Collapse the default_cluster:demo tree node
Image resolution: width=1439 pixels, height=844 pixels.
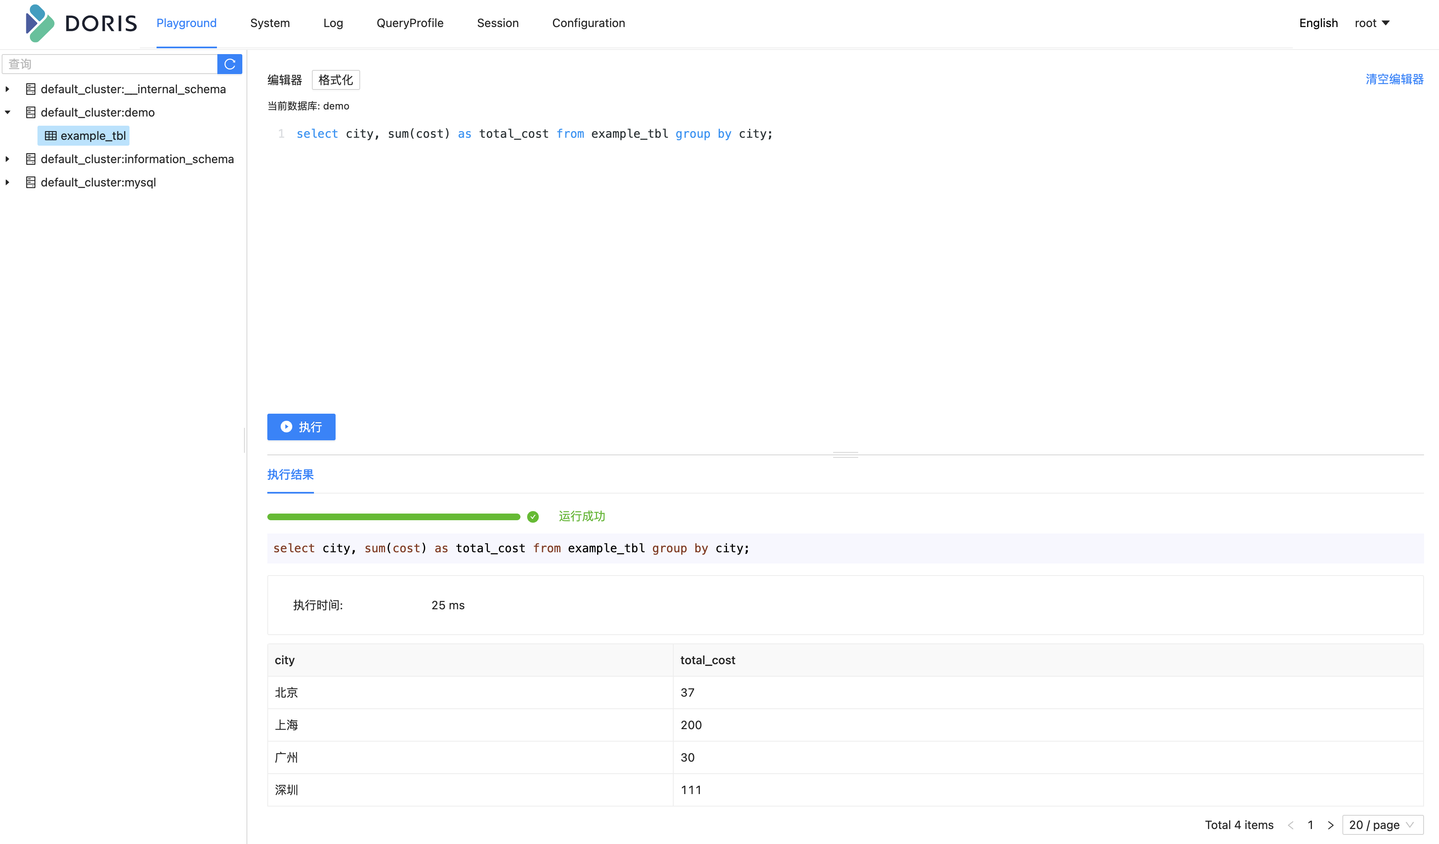click(x=7, y=112)
